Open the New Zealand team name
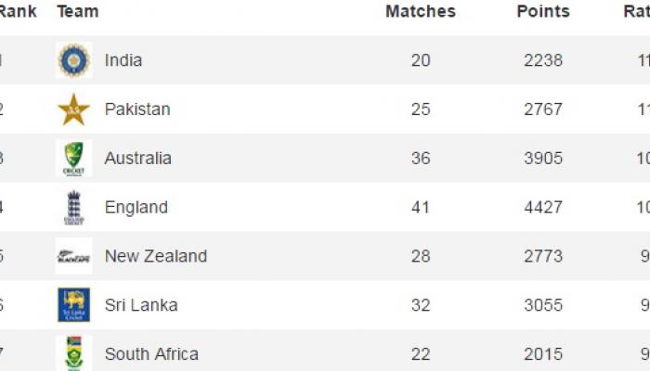The width and height of the screenshot is (650, 371). pos(156,256)
